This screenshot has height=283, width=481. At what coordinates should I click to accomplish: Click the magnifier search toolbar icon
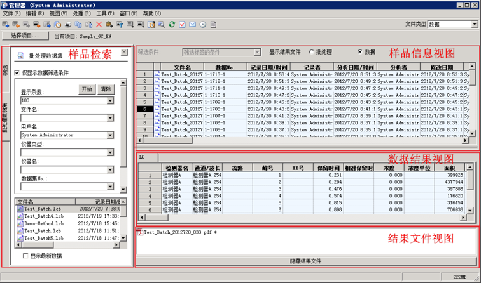coord(161,24)
